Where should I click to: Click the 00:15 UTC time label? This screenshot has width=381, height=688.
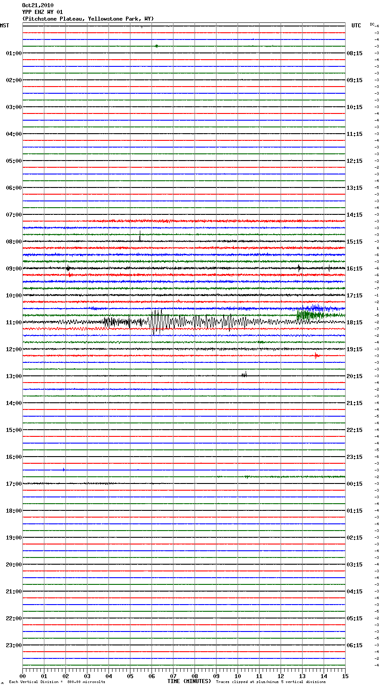click(355, 484)
